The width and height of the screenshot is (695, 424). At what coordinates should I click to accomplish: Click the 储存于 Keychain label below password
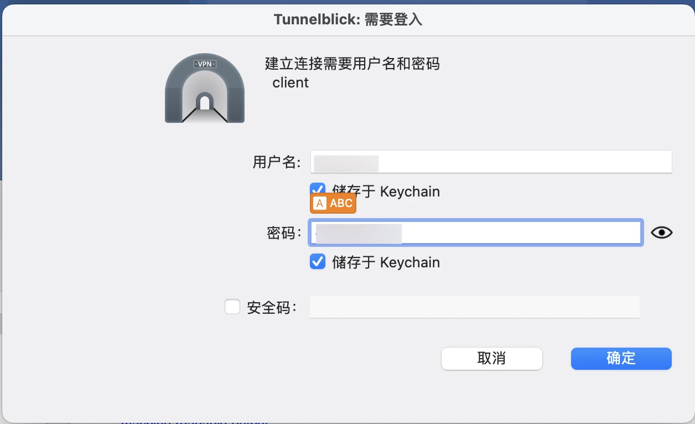click(x=386, y=262)
